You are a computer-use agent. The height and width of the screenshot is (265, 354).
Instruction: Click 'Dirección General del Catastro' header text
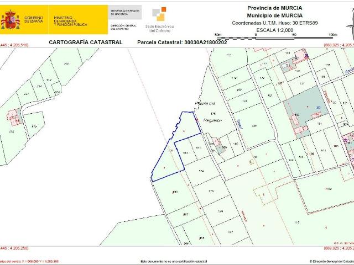[x=123, y=27]
